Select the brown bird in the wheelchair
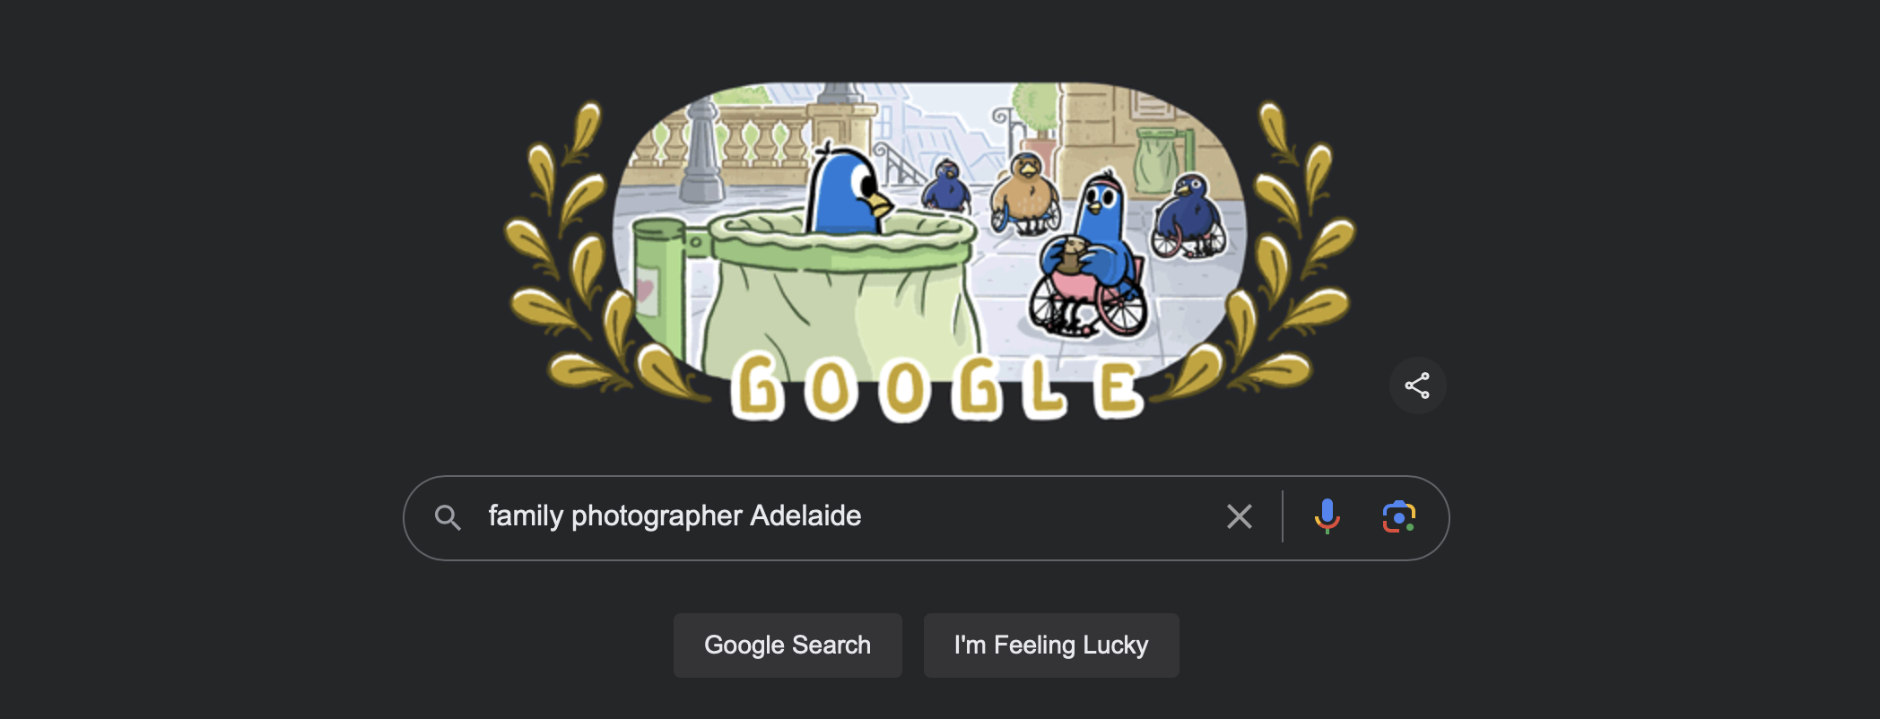Screen dimensions: 1880x719 point(1025,193)
